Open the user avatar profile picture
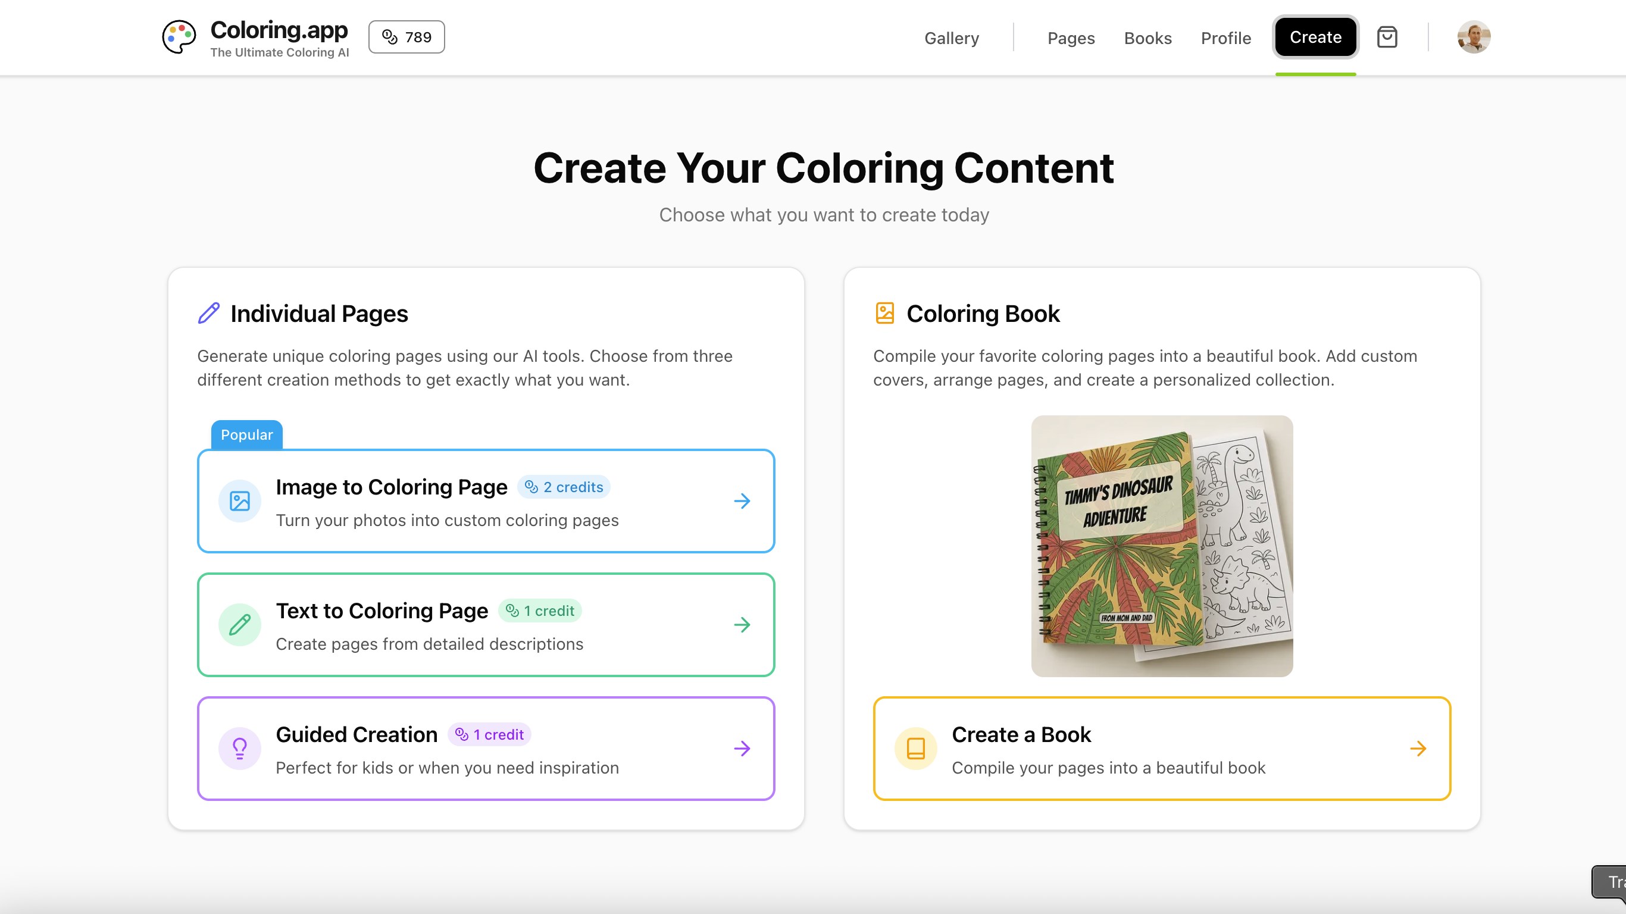 tap(1474, 37)
